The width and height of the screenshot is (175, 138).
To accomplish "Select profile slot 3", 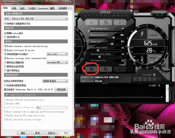I will (145, 79).
